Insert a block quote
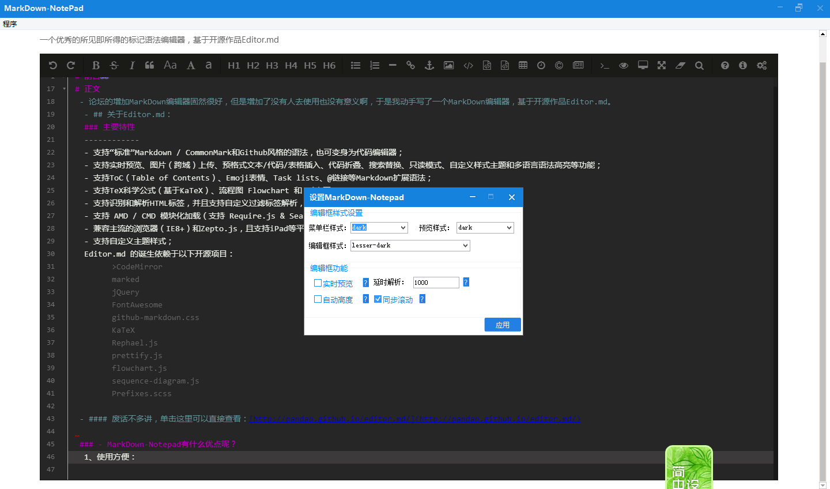This screenshot has height=489, width=830. (149, 65)
